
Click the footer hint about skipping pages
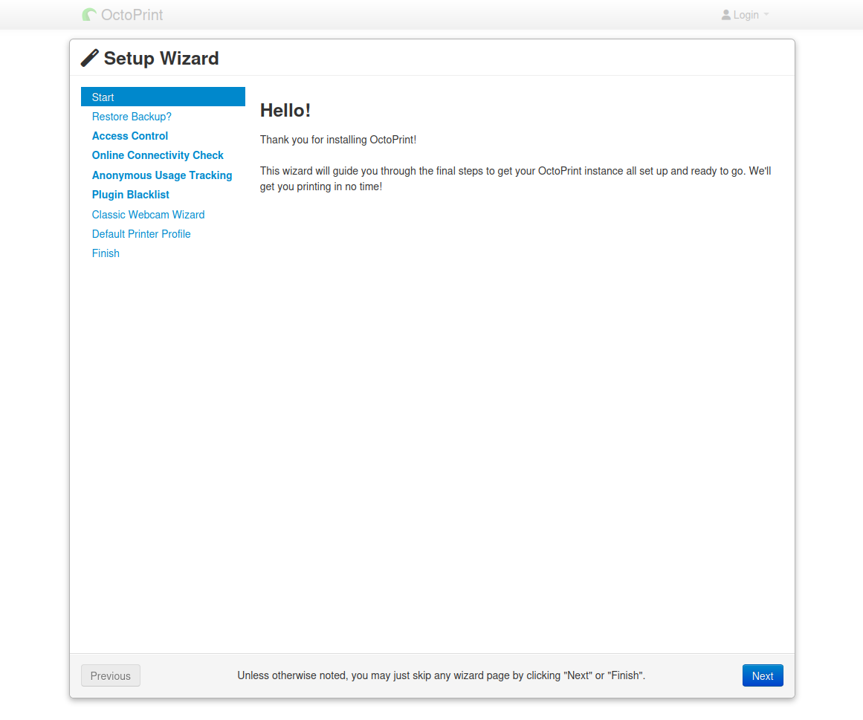pos(441,675)
